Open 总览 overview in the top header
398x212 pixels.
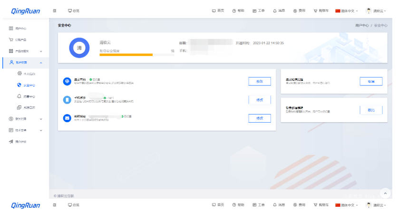(74, 11)
